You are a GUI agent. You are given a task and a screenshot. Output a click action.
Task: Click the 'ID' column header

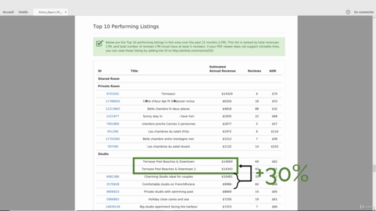click(x=99, y=71)
